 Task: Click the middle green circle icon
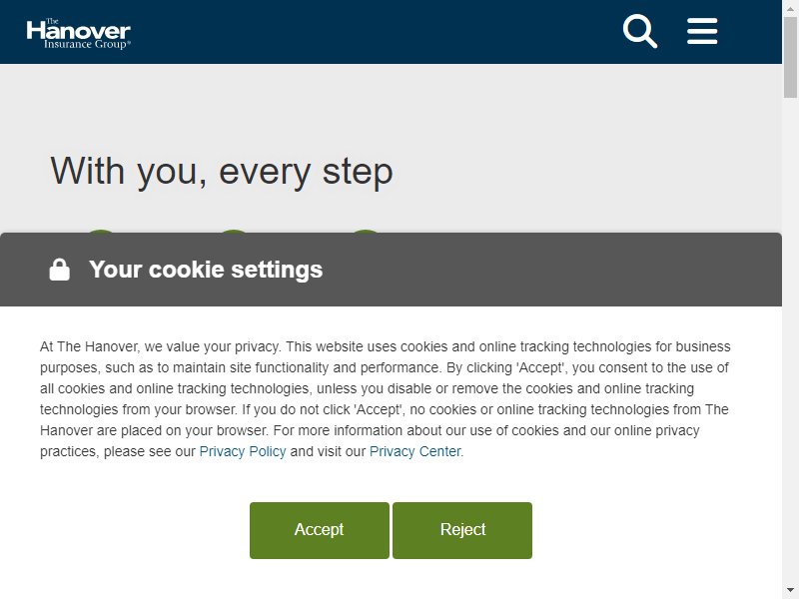click(x=234, y=232)
